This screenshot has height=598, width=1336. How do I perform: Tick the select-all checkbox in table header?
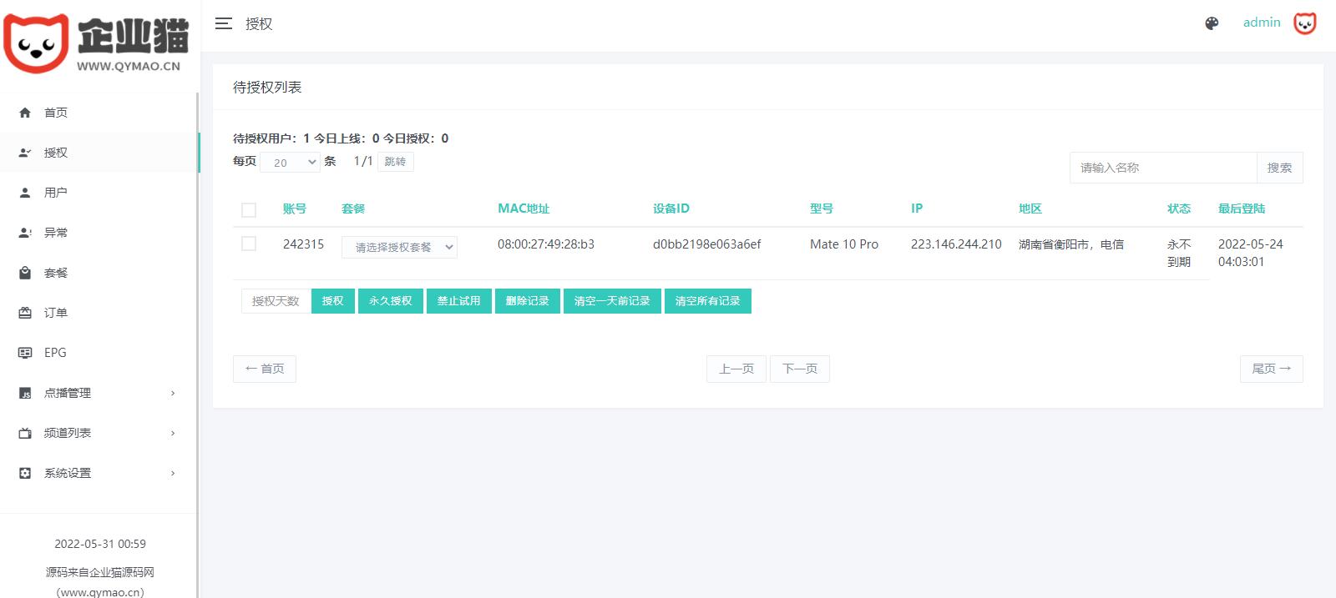(x=249, y=210)
